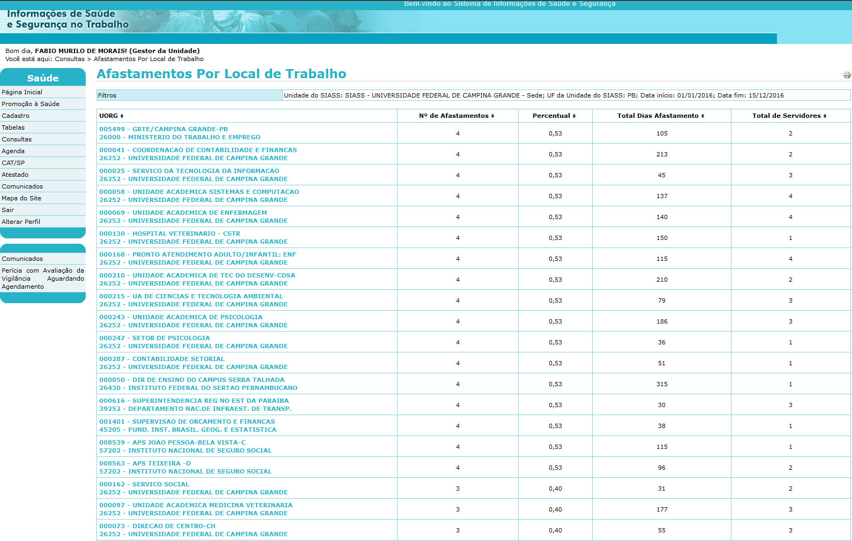The image size is (852, 541).
Task: Click 39252 DEPARTAMENTO NAC.DE INFRAEST. DE TRANSP.
Action: (x=195, y=409)
